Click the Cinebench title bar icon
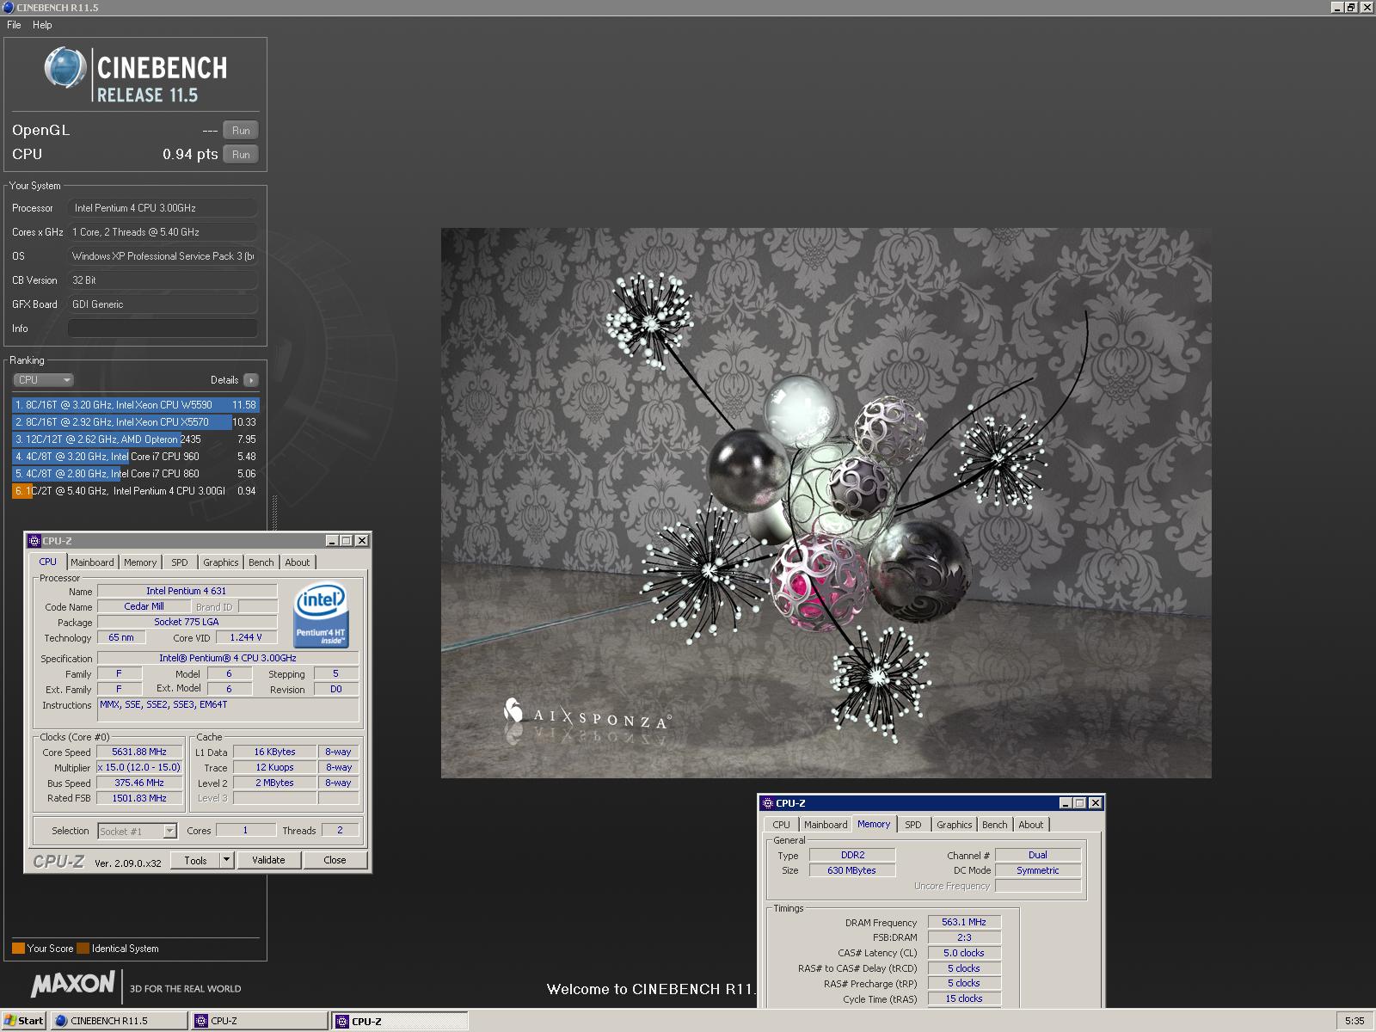The width and height of the screenshot is (1376, 1032). pos(9,7)
